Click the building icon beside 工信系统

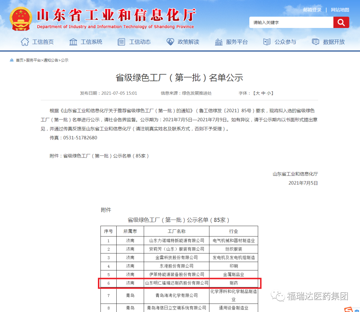[x=73, y=42]
